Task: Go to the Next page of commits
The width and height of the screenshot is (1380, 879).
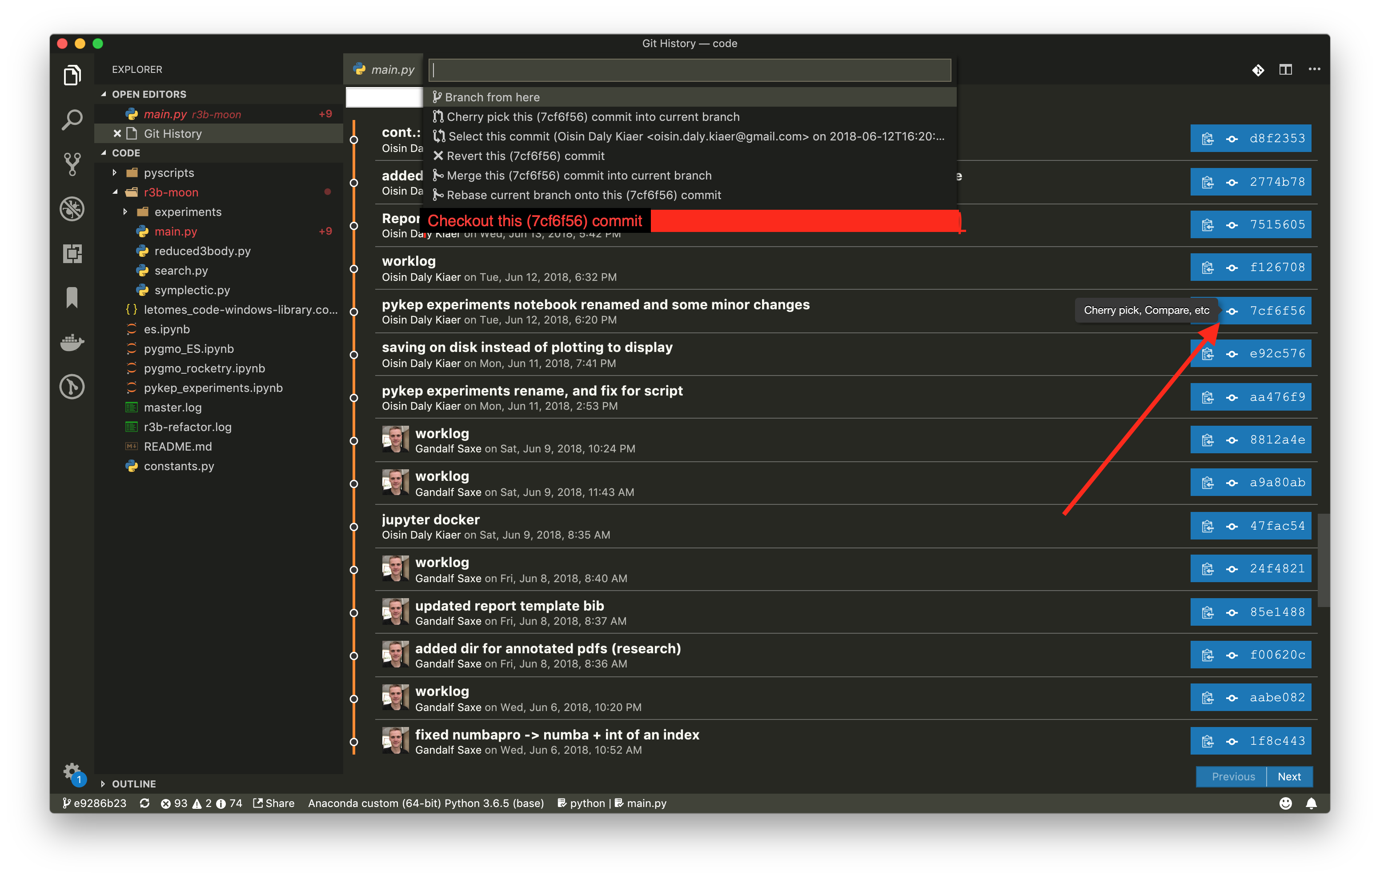Action: click(x=1289, y=776)
